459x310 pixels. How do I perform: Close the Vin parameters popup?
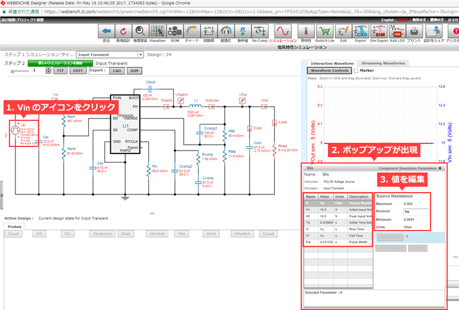440,168
